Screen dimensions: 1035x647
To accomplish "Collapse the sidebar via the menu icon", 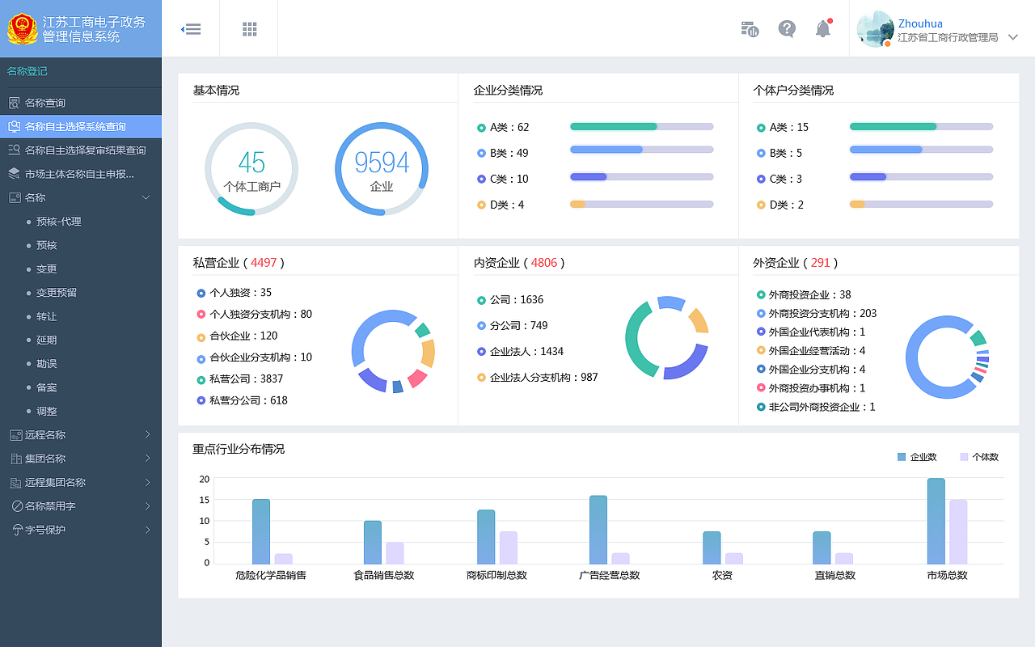I will [191, 28].
